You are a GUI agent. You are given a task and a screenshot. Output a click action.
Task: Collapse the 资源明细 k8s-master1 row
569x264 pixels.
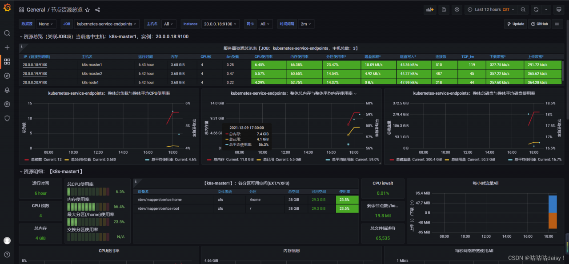coord(52,171)
